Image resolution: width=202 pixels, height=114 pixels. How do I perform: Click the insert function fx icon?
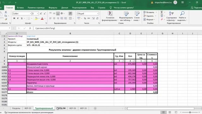(x=30, y=28)
